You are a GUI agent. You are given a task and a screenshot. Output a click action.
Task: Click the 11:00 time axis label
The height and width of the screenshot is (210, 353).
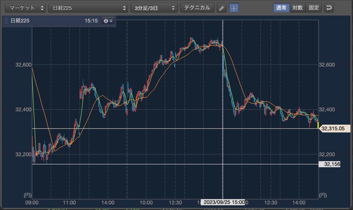coord(70,202)
